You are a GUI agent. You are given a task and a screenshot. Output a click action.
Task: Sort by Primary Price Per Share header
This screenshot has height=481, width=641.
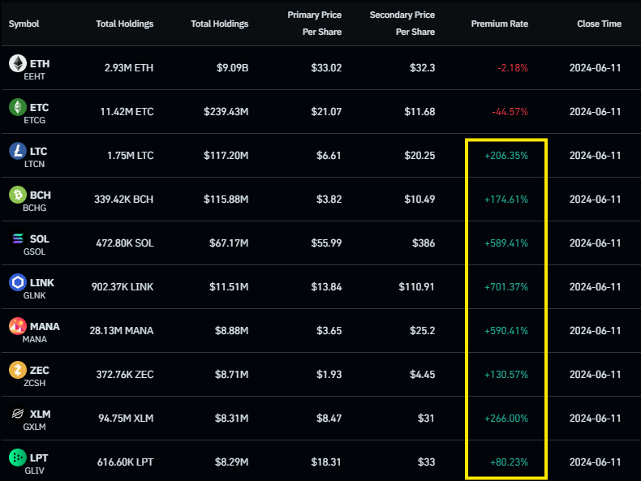pos(314,24)
